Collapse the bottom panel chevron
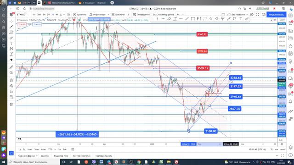The height and width of the screenshot is (165, 294). pos(277,156)
